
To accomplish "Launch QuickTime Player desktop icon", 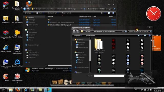I will tap(17, 63).
